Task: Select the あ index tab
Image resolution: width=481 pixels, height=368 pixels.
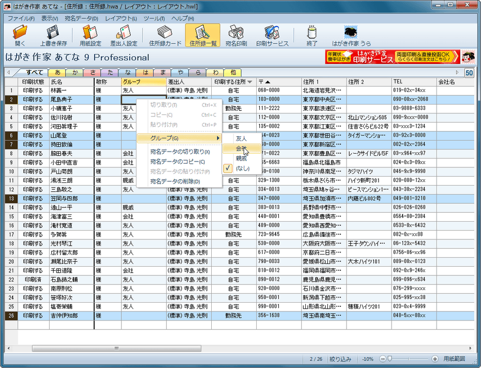Action: [x=57, y=72]
